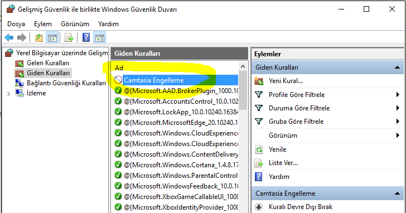Viewport: 406px width, 213px height.
Task: Click the show/hide action pane icon
Action: [100, 38]
